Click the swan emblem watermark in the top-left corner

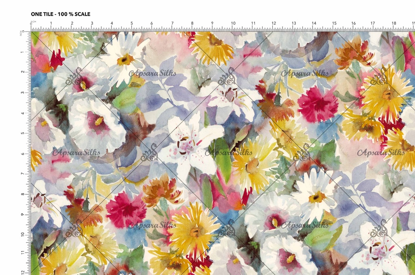click(x=74, y=76)
